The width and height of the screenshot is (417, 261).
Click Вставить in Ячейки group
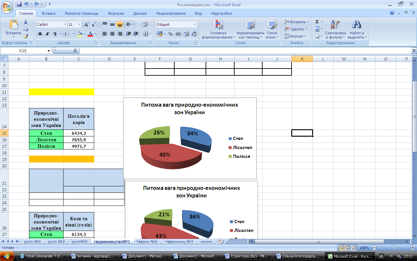pos(296,22)
